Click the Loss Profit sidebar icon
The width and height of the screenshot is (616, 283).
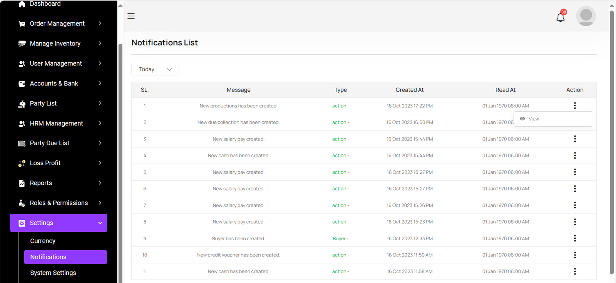22,163
